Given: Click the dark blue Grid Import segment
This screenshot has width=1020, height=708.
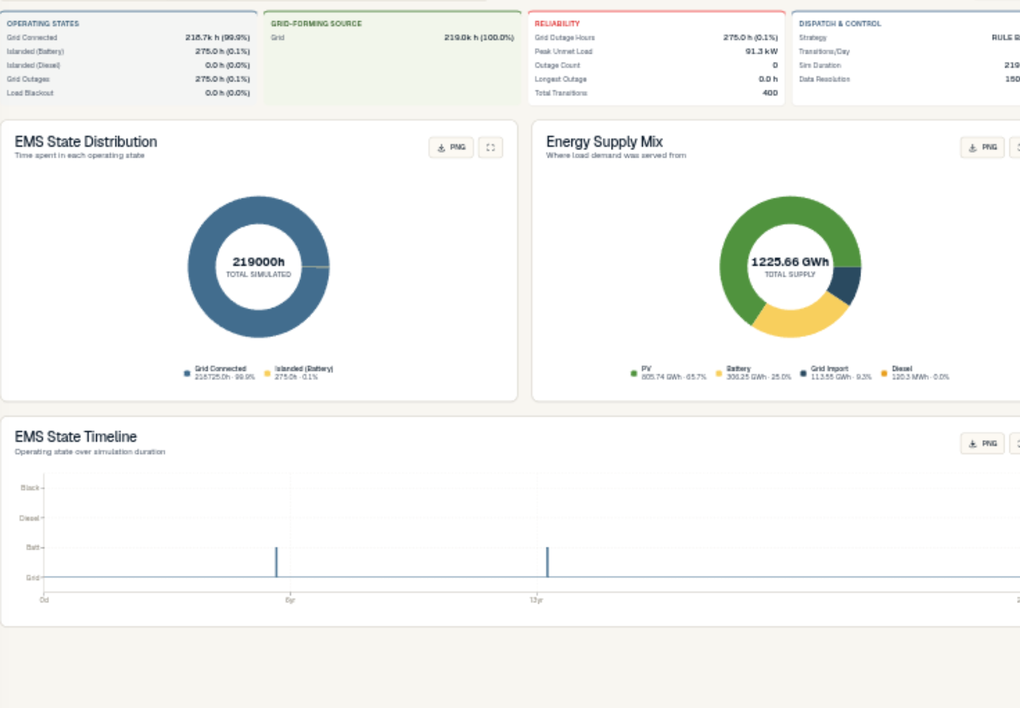Looking at the screenshot, I should (x=846, y=283).
